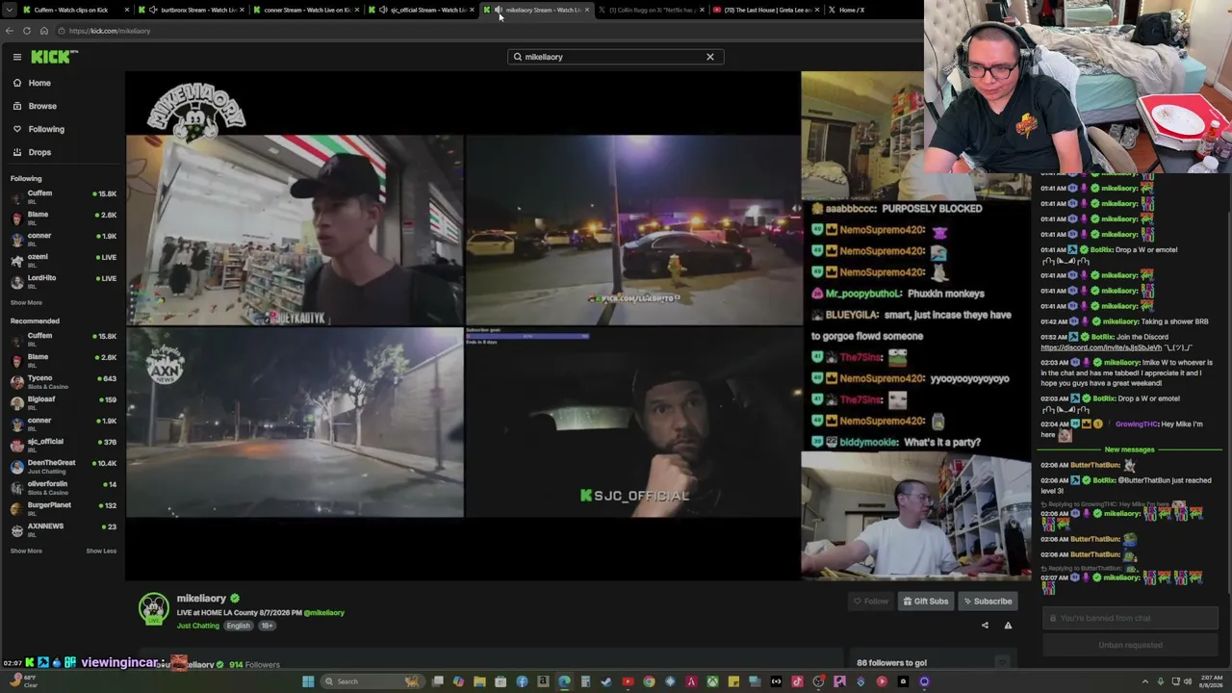
Task: Click the browser home icon
Action: pyautogui.click(x=44, y=31)
